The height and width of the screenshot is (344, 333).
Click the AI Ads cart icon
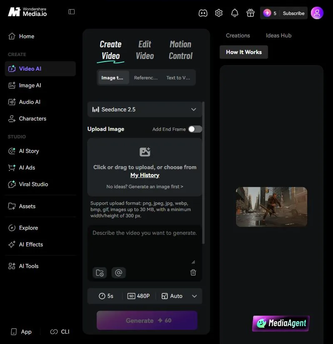pos(12,167)
